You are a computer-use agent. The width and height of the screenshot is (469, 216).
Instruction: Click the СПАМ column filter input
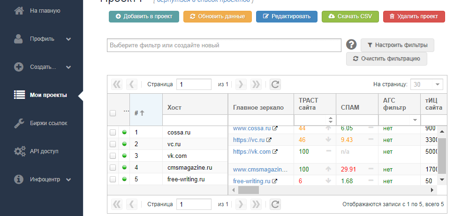[x=357, y=120]
